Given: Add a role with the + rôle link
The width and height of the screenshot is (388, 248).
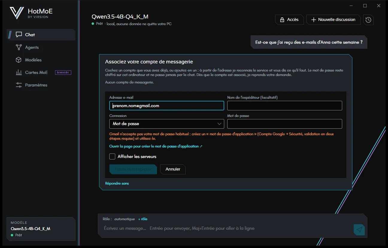Looking at the screenshot, I should click(143, 219).
